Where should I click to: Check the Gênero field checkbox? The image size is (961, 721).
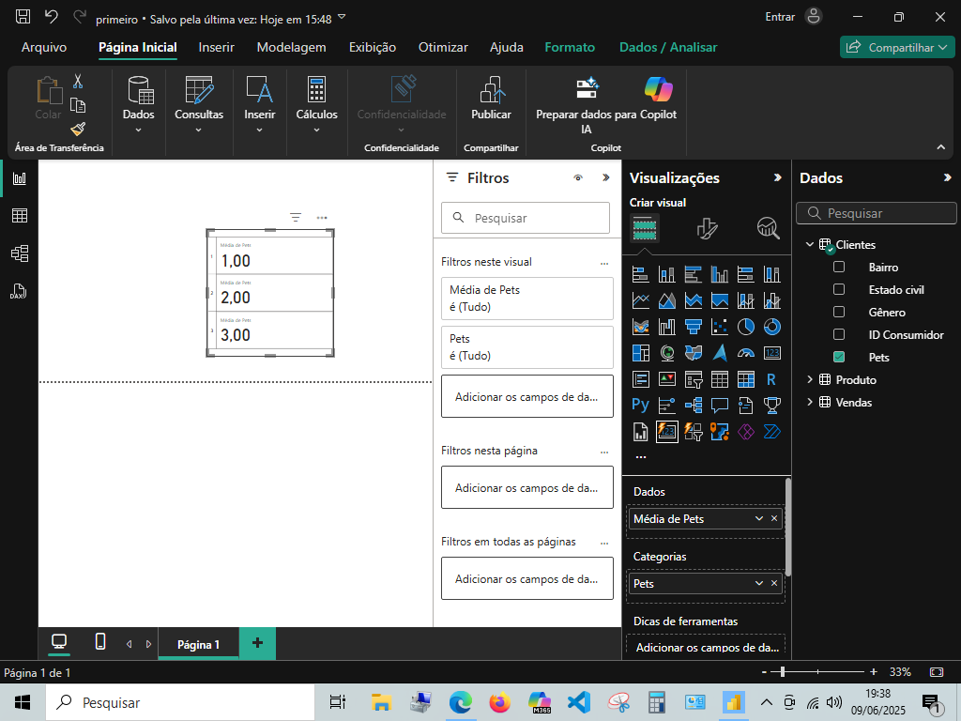[839, 312]
